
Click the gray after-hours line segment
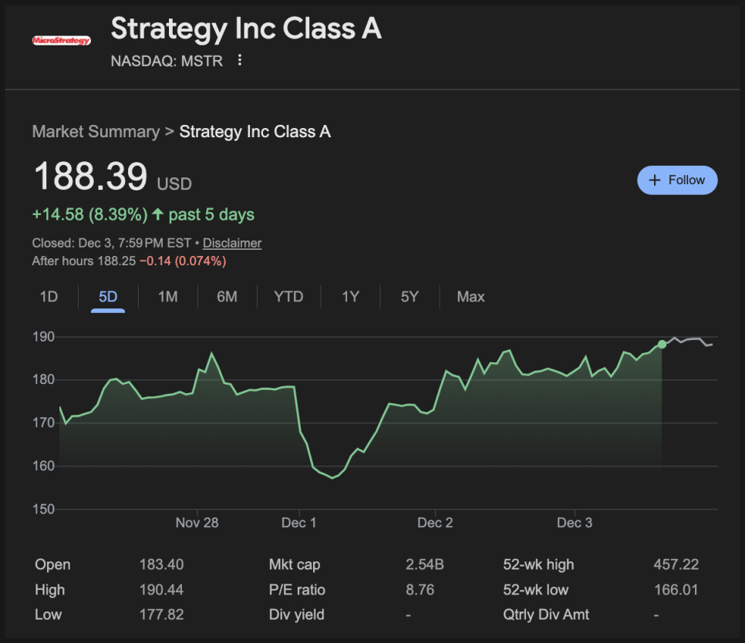(692, 339)
